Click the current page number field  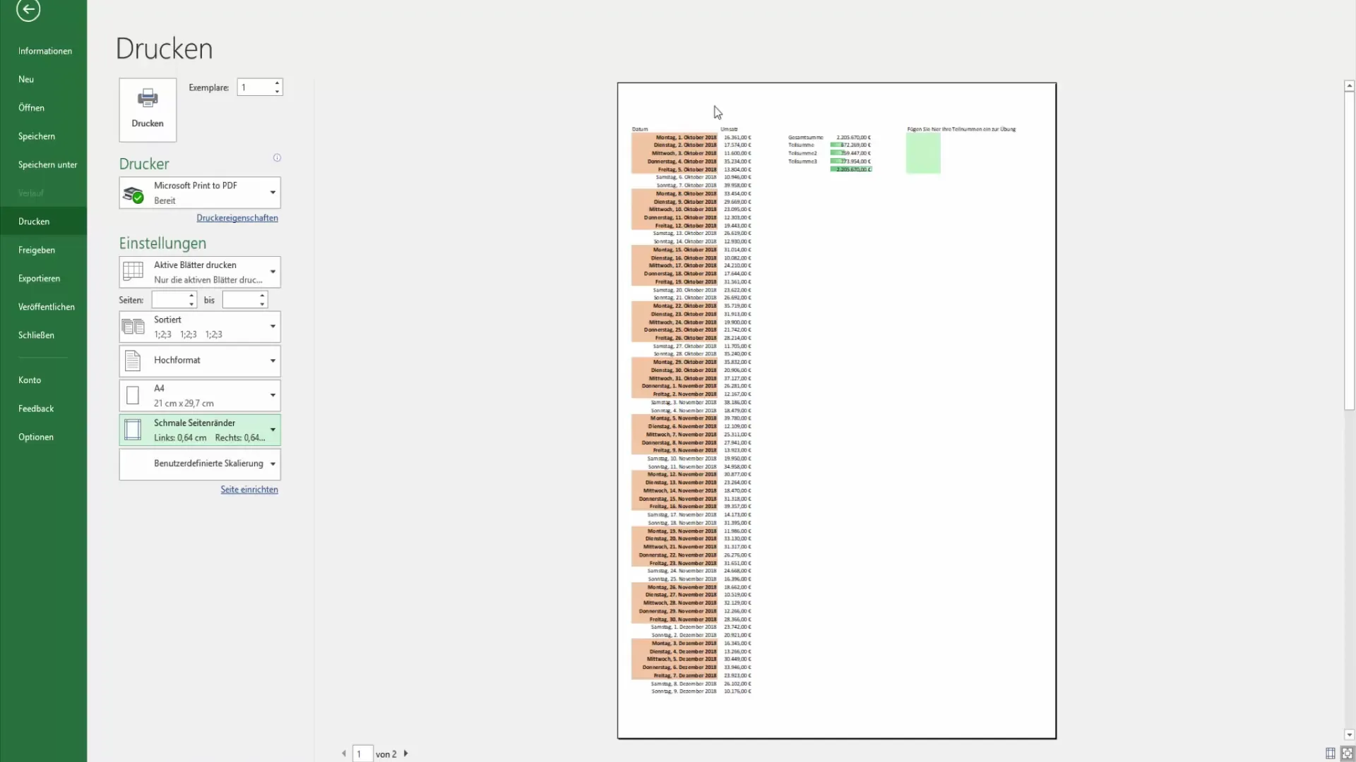(x=362, y=754)
